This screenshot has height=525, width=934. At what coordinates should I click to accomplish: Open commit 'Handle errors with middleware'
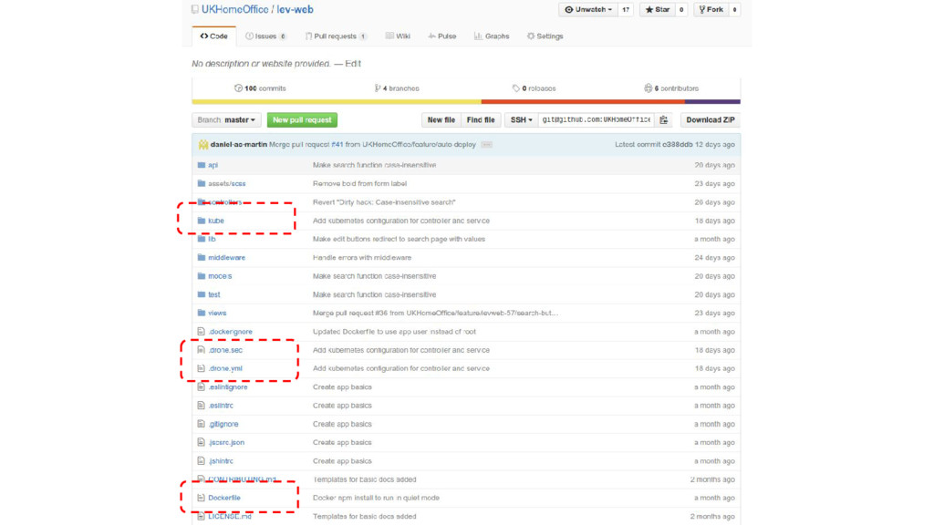(362, 258)
